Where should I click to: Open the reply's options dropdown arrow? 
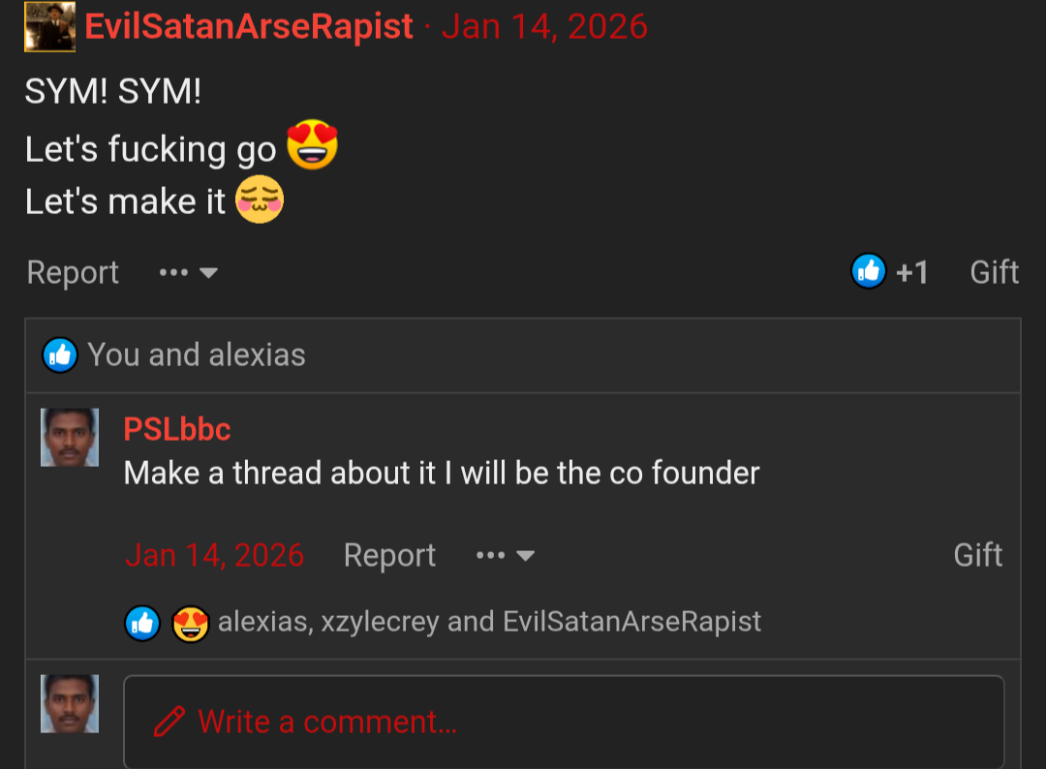(527, 557)
